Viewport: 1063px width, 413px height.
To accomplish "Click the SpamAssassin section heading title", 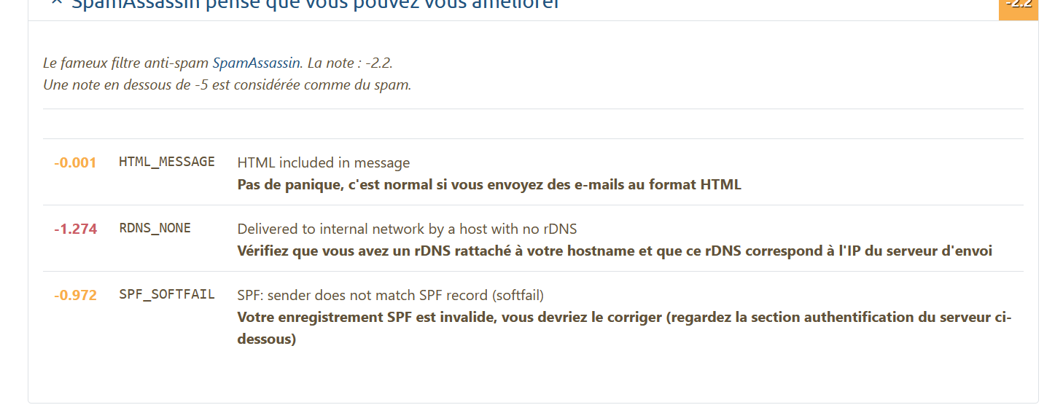I will [316, 4].
